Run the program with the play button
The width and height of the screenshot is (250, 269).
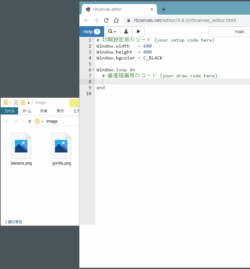pos(138,32)
